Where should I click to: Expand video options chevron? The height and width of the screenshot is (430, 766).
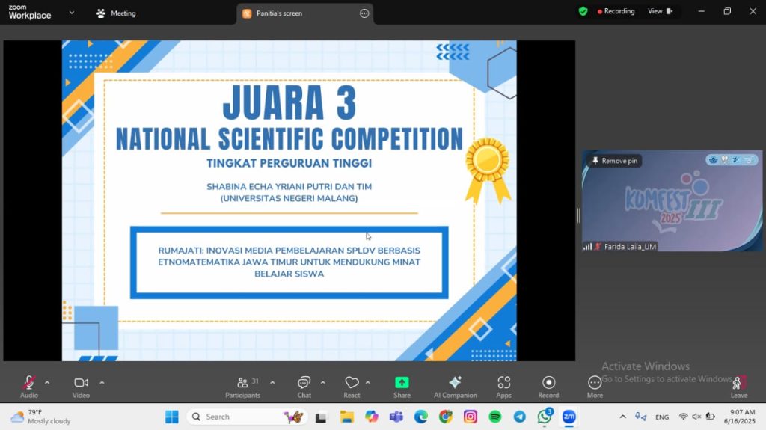point(102,382)
